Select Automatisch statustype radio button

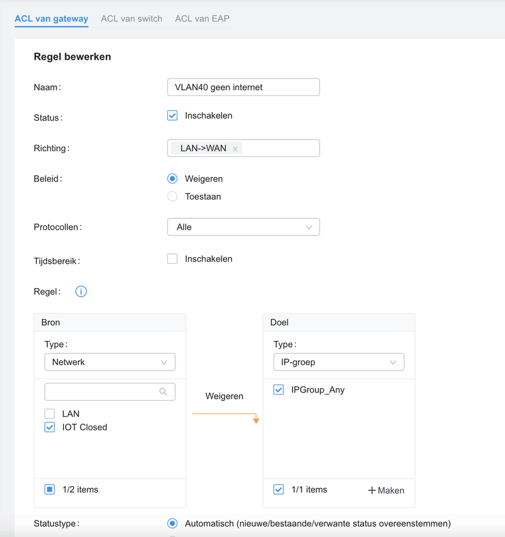[x=173, y=524]
